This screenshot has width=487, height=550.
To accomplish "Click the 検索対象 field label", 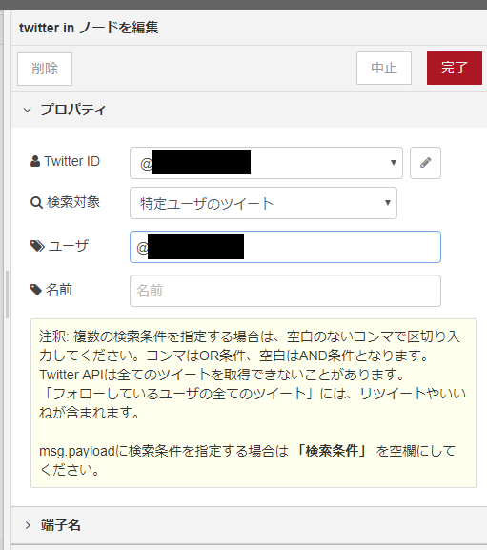I will (x=73, y=202).
